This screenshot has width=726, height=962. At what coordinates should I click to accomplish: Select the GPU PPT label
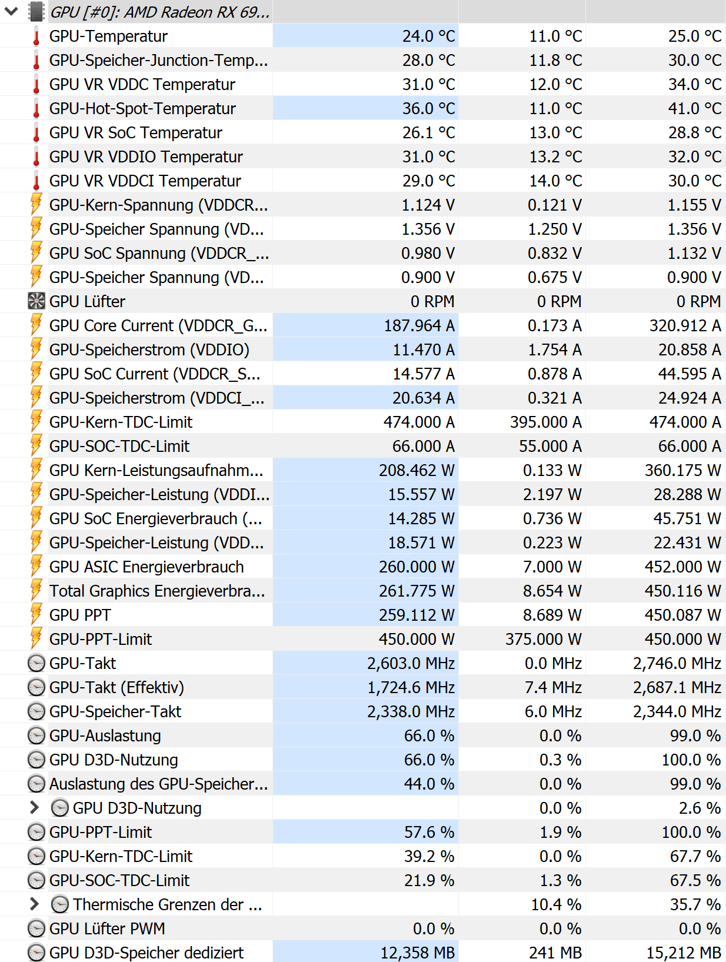tap(80, 615)
